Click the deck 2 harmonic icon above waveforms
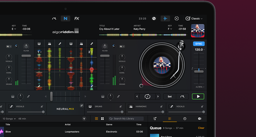Viewport: 256px width, 137px height. tap(81, 44)
